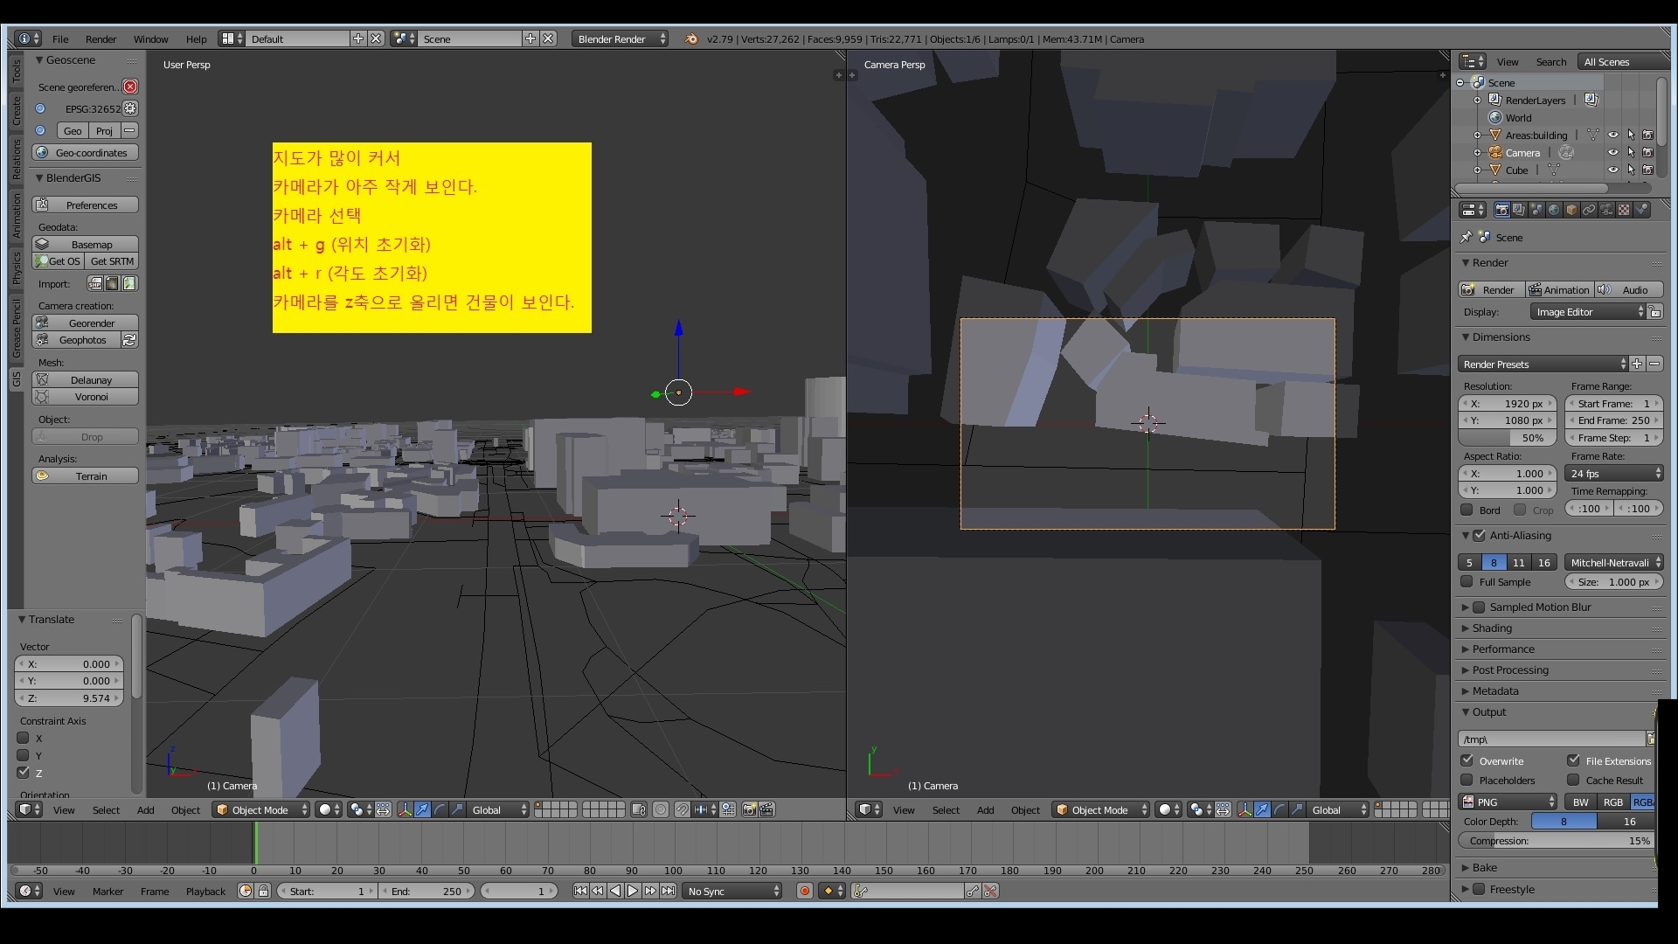This screenshot has height=944, width=1678.
Task: Add new screen layout with plus icon
Action: (x=358, y=38)
